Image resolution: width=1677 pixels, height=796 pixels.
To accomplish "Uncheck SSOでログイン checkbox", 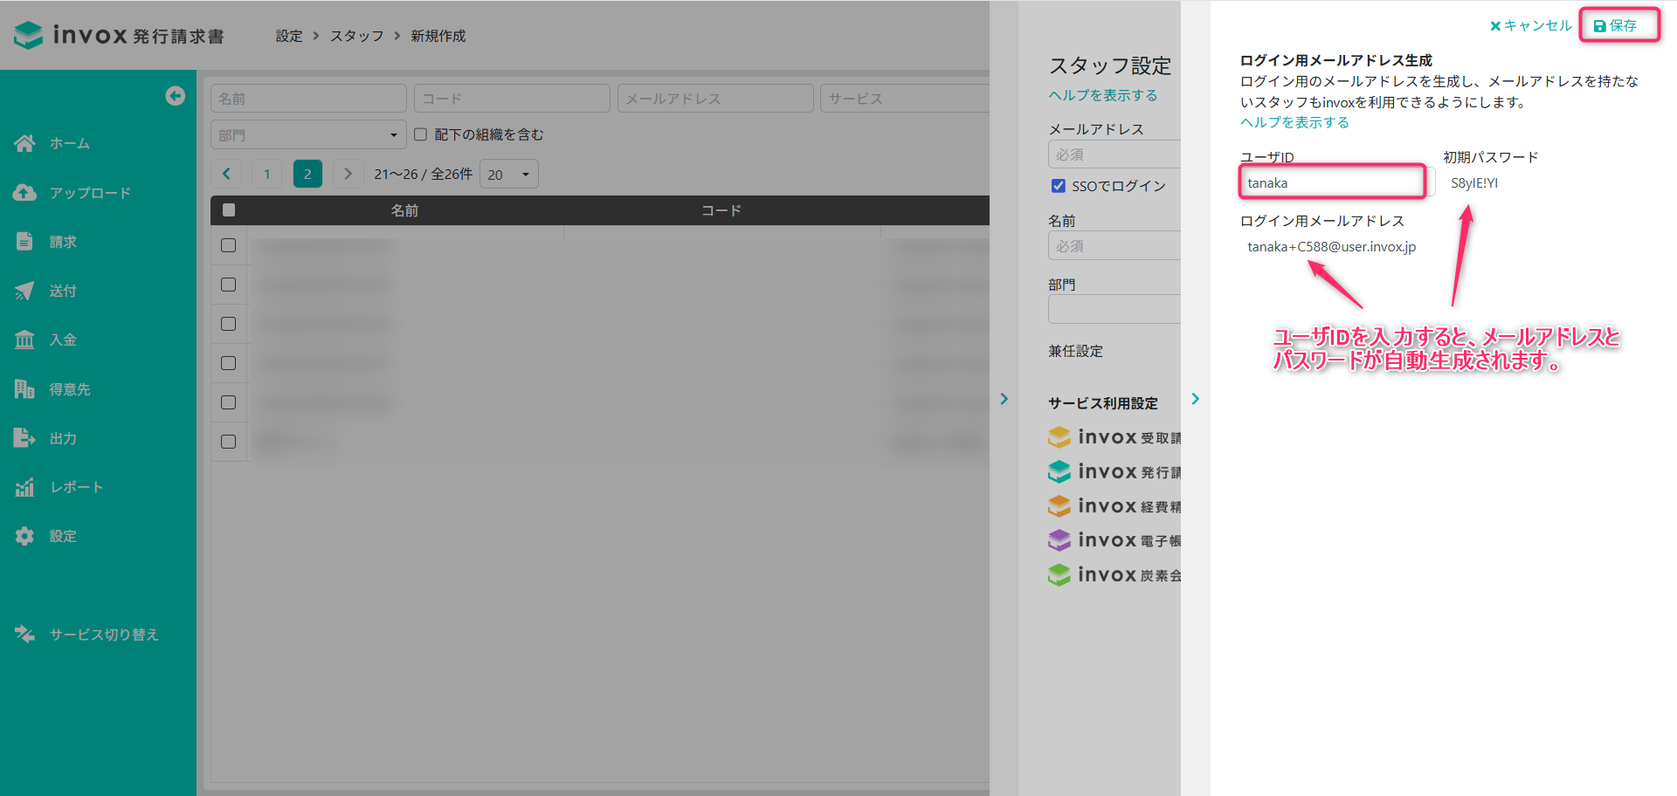I will [x=1059, y=186].
